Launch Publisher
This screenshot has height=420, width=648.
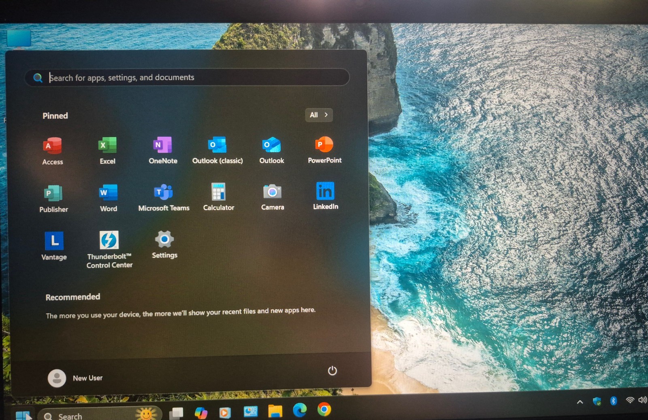click(x=53, y=198)
